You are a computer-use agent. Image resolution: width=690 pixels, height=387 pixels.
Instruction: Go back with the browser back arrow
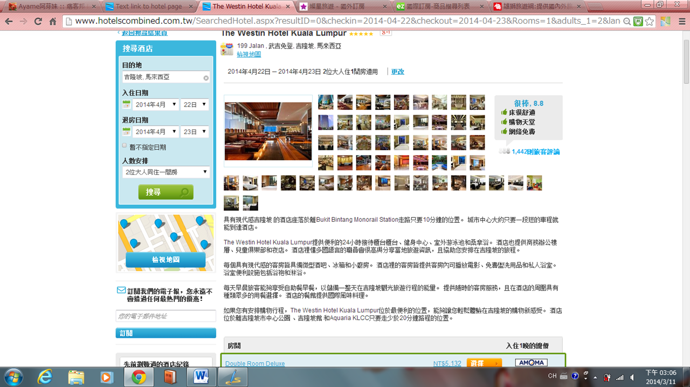tap(9, 22)
